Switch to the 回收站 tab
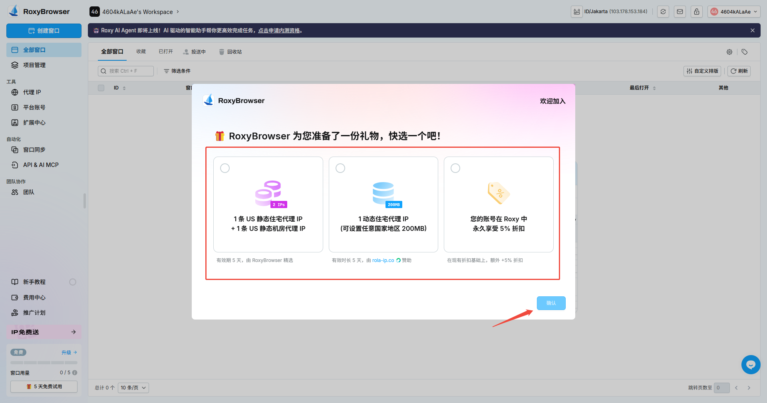Image resolution: width=767 pixels, height=403 pixels. (234, 52)
